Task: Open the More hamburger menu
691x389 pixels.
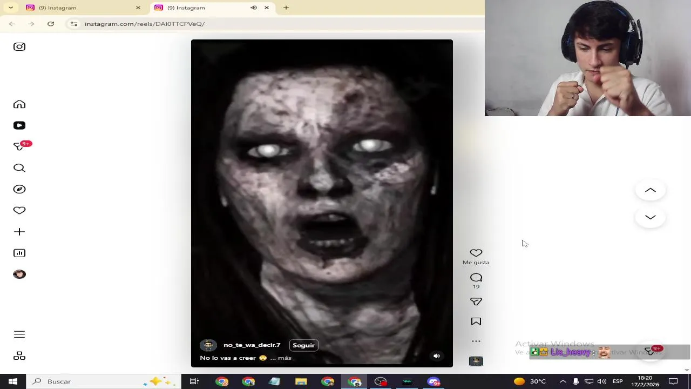Action: (19, 334)
